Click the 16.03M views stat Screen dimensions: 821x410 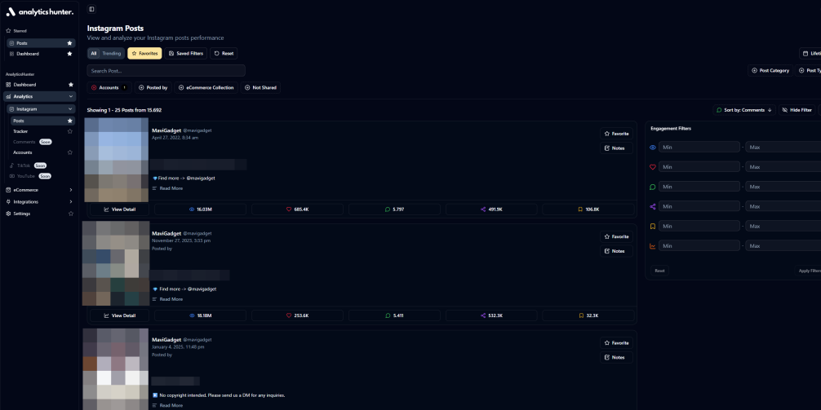coord(200,209)
